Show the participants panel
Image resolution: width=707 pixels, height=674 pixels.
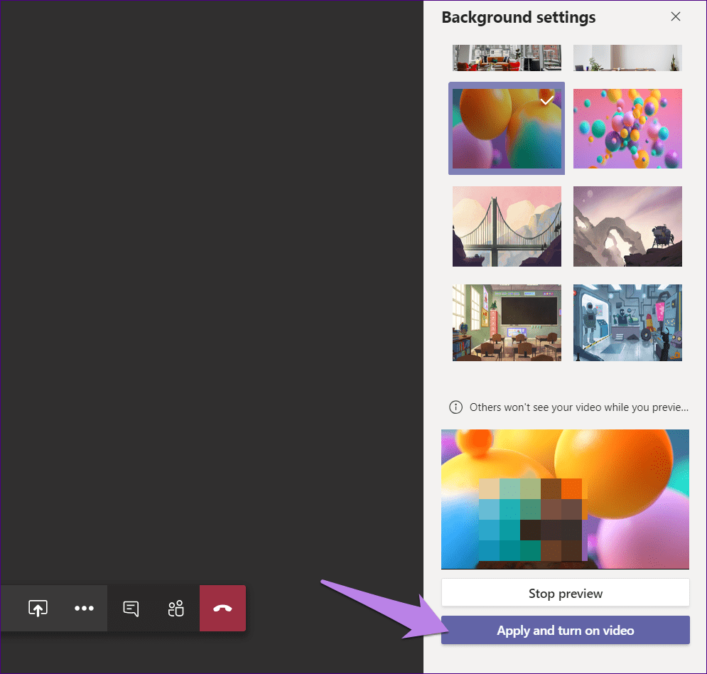(x=176, y=608)
